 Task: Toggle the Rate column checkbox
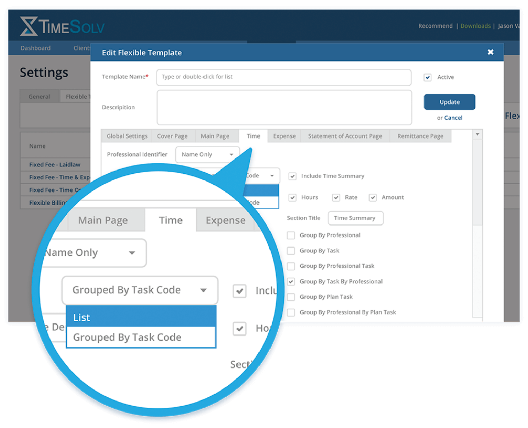point(336,198)
